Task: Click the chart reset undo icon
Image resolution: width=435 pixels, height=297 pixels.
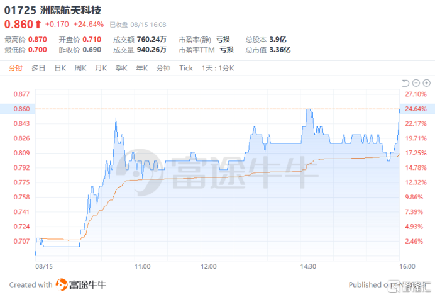Action: point(405,83)
